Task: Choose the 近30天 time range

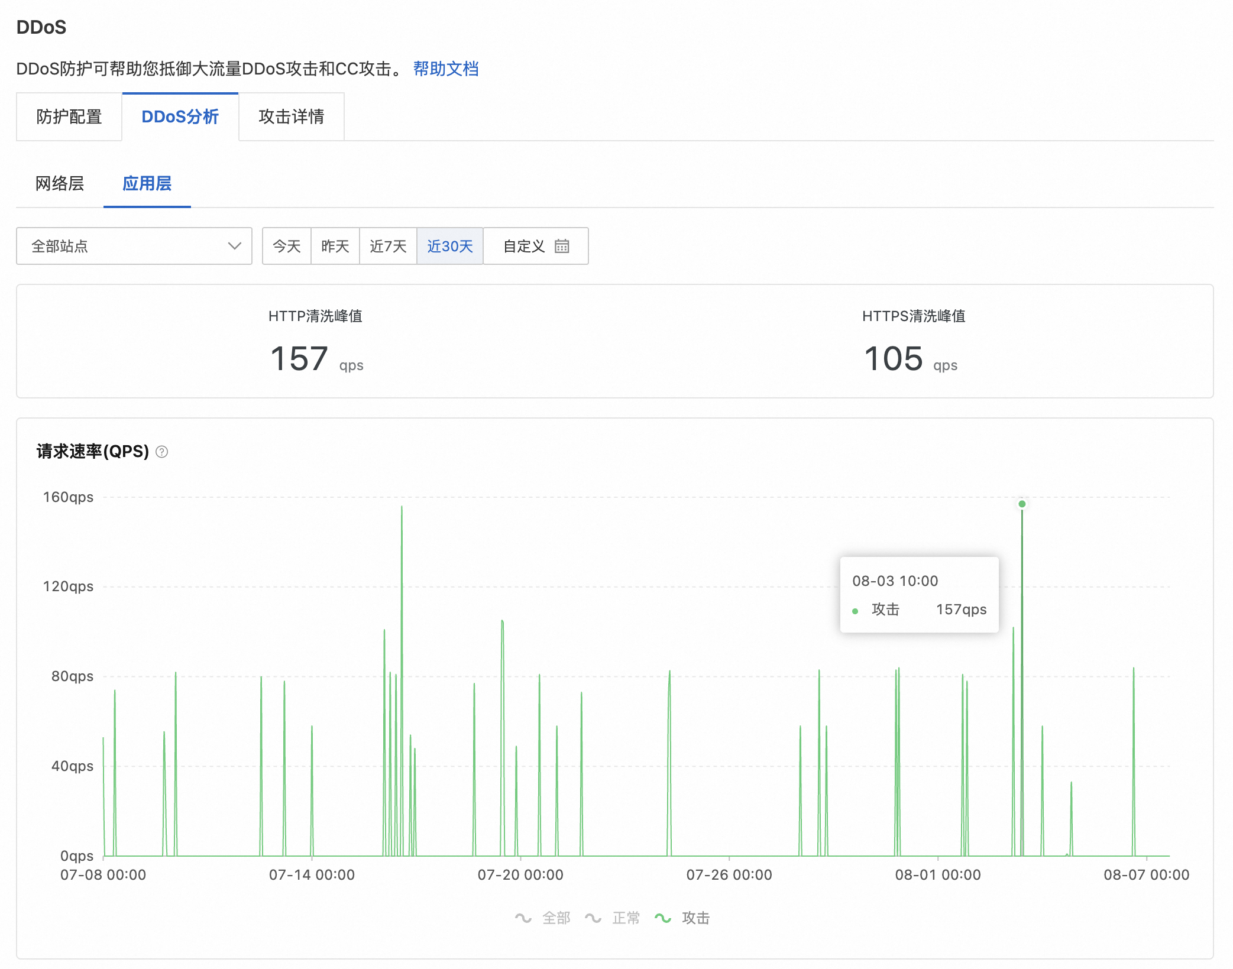Action: coord(450,246)
